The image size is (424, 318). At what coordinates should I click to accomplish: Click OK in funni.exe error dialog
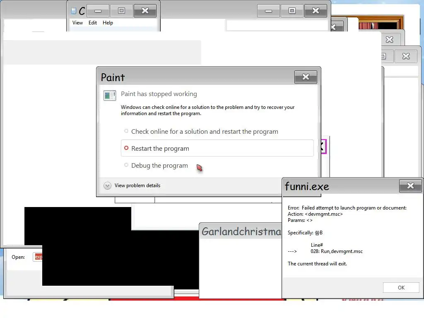click(401, 287)
